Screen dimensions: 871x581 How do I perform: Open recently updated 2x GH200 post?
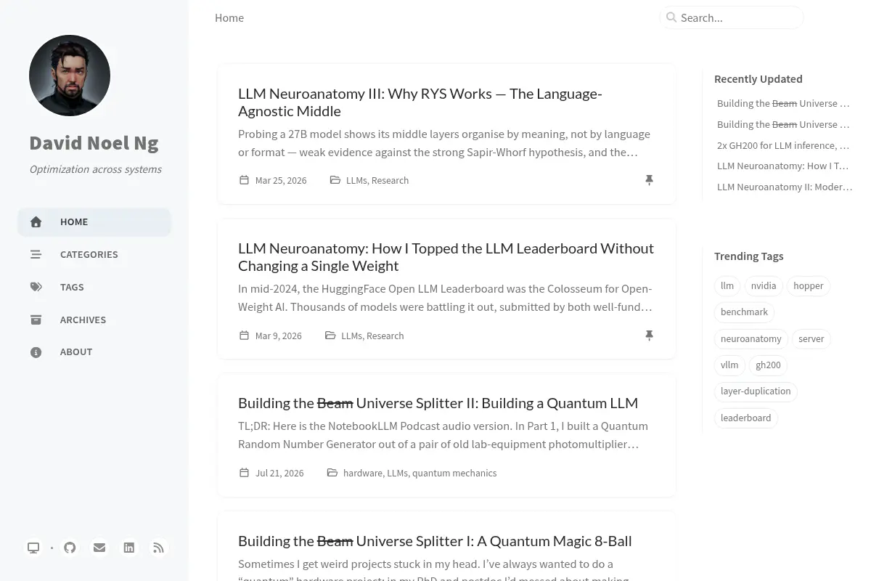point(783,145)
